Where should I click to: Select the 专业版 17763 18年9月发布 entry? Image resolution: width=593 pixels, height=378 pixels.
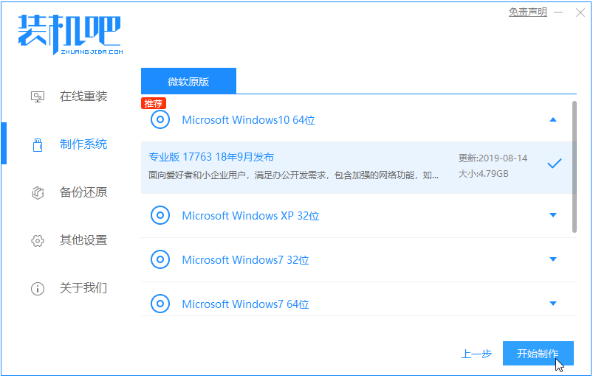[x=211, y=157]
